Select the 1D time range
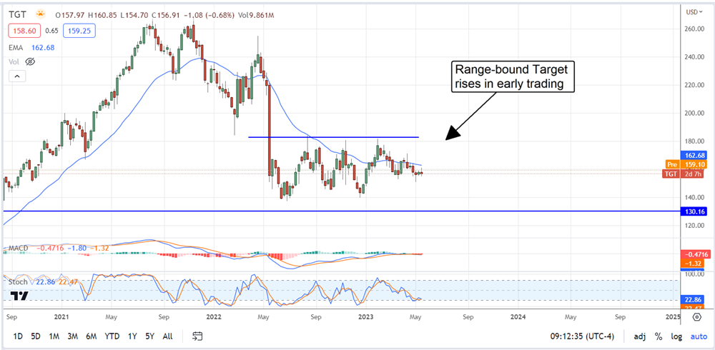715x350 pixels. coord(18,336)
